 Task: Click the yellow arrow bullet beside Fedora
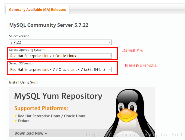(16, 121)
